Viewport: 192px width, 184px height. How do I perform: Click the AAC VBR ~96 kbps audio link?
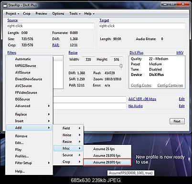click(142, 99)
